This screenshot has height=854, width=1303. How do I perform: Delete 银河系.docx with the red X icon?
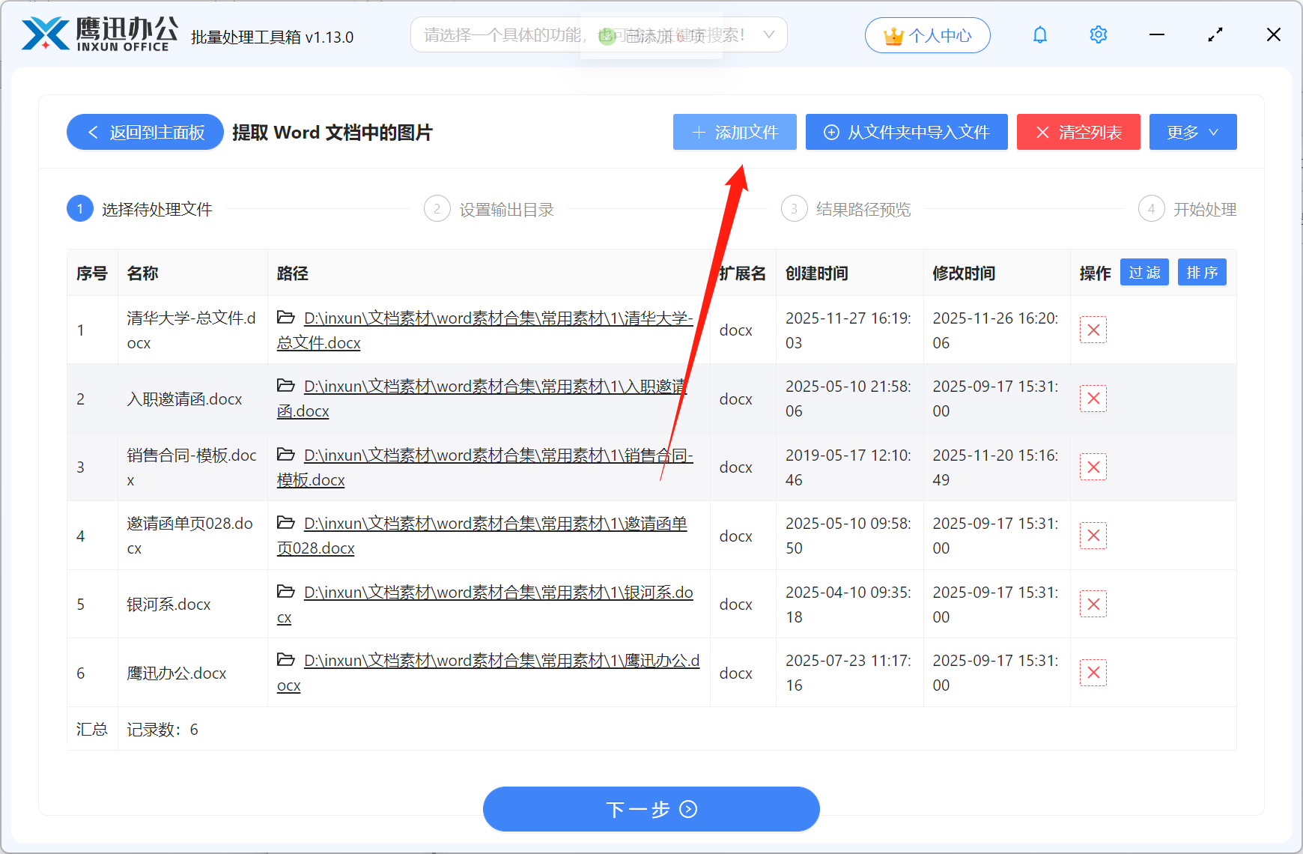[1093, 604]
